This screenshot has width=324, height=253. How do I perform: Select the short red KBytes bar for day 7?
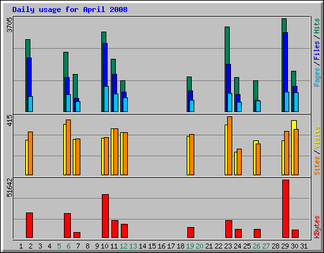coord(77,235)
